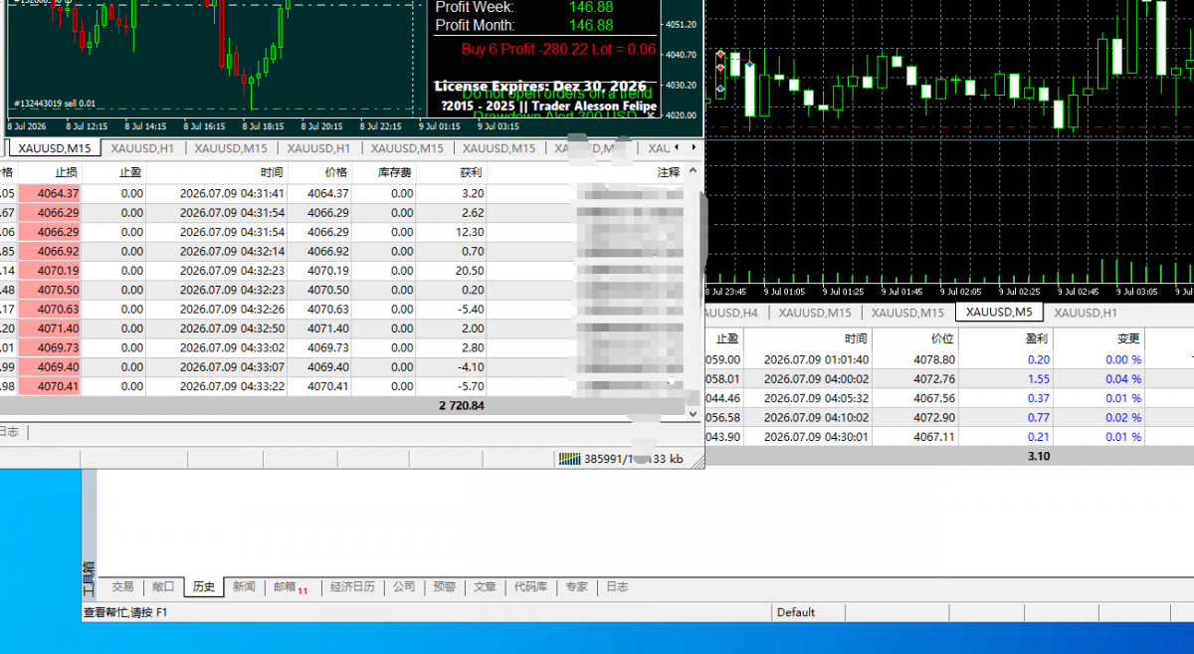This screenshot has width=1194, height=654.
Task: Click the 3.10 total in right window
Action: (x=1039, y=456)
